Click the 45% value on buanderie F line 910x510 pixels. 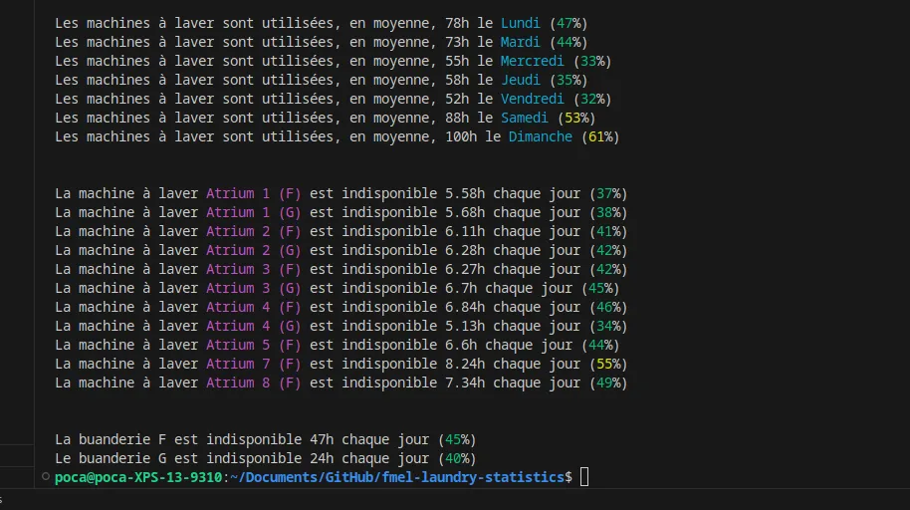pos(457,439)
